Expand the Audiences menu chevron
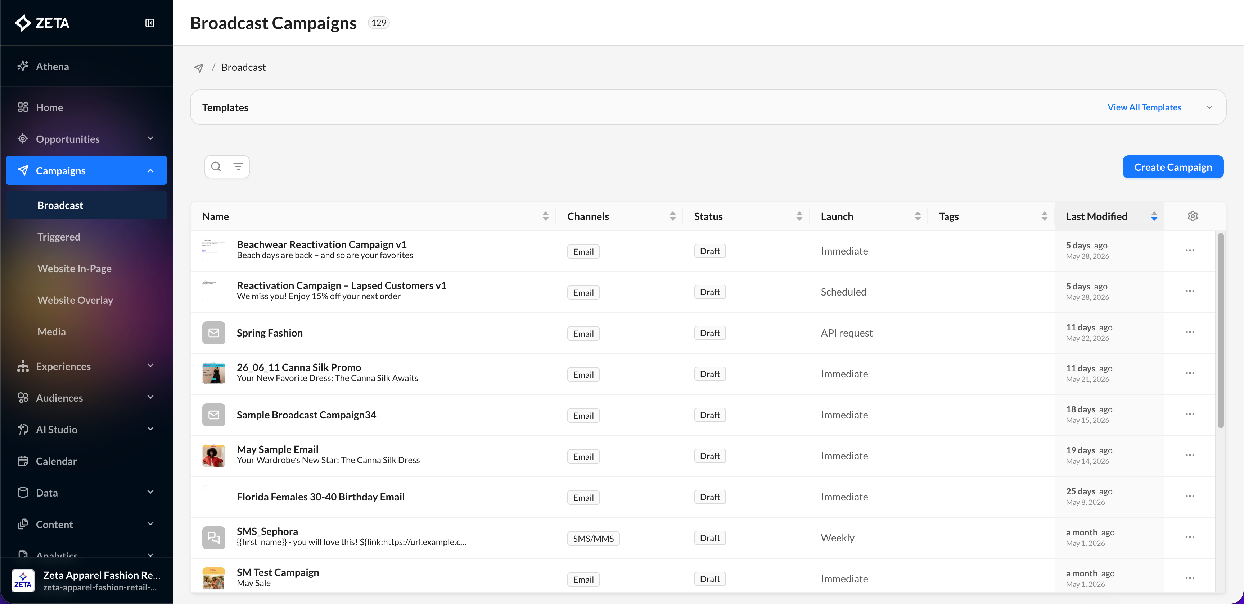Image resolution: width=1244 pixels, height=604 pixels. 150,398
